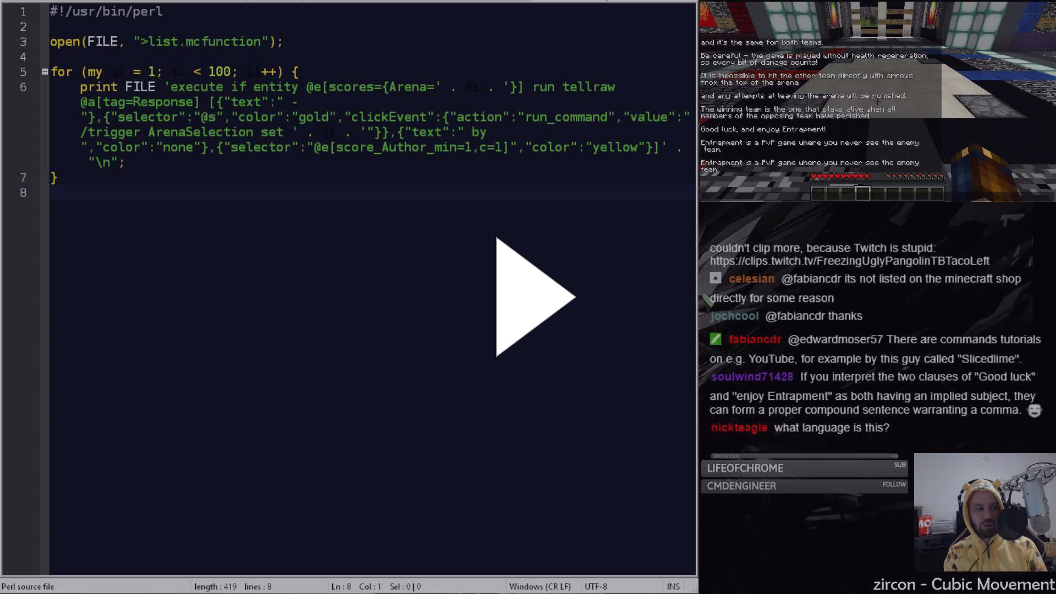The height and width of the screenshot is (594, 1056).
Task: Click Perl source file language label
Action: (x=28, y=586)
